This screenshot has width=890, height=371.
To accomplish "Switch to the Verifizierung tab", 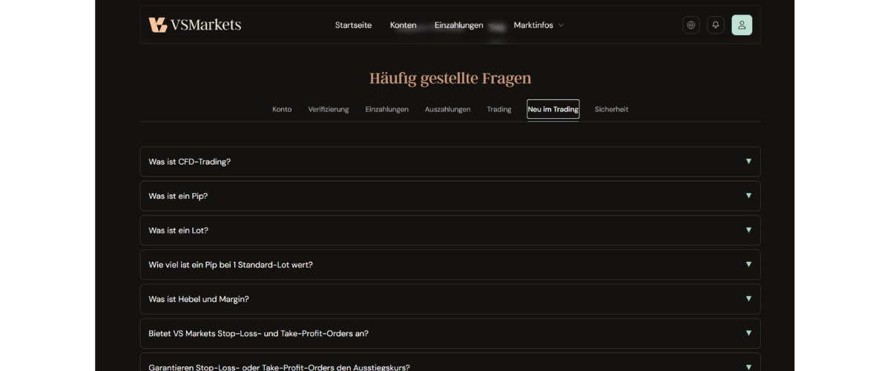I will (329, 109).
